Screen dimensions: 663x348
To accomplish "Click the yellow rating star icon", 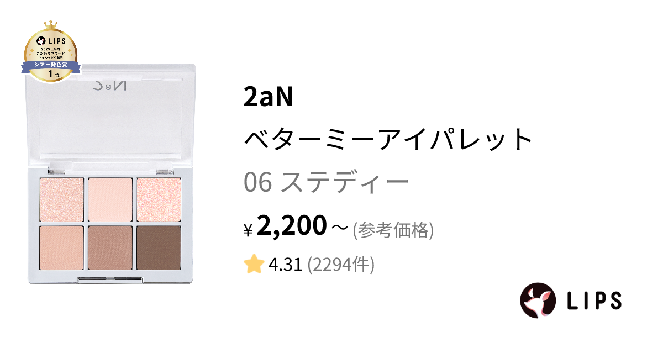I will [x=254, y=265].
